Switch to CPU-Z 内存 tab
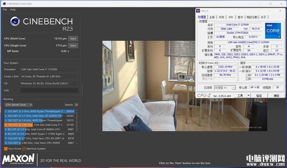The width and height of the screenshot is (287, 168). (x=221, y=17)
